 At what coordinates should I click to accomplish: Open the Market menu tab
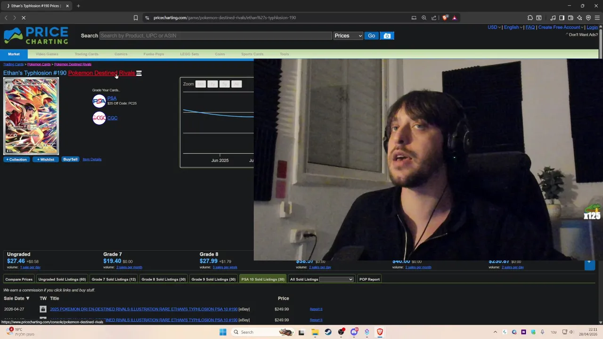[14, 54]
